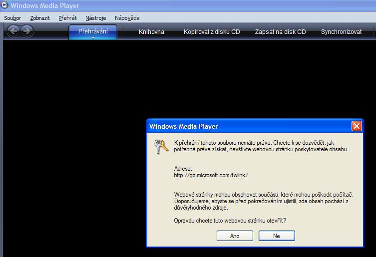Switch to the Knihovna tab
The image size is (376, 257).
coord(151,32)
